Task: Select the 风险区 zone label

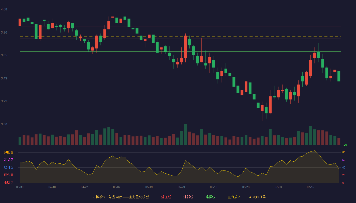Action: 9,152
